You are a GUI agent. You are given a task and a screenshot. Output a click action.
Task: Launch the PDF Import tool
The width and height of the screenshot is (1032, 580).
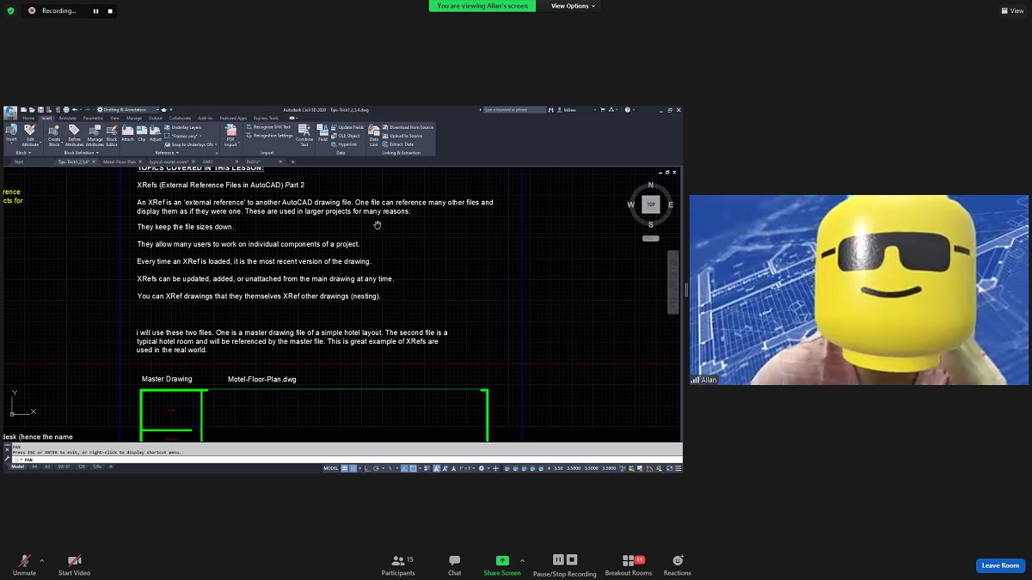230,135
